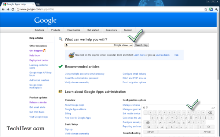Go back with the browser back arrow
The image size is (220, 137).
pyautogui.click(x=3, y=9)
